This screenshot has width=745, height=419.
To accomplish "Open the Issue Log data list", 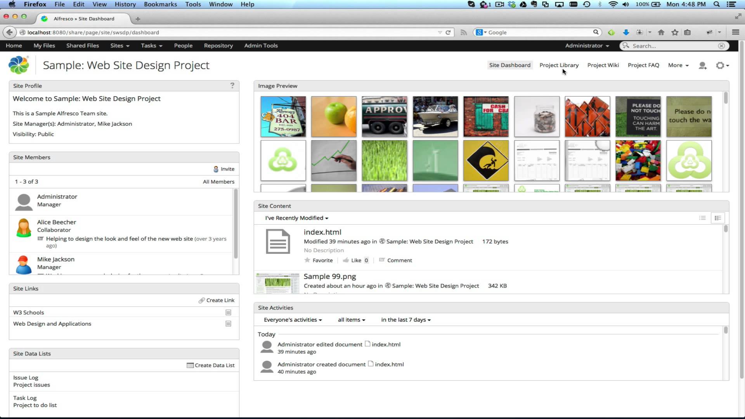I will tap(26, 377).
